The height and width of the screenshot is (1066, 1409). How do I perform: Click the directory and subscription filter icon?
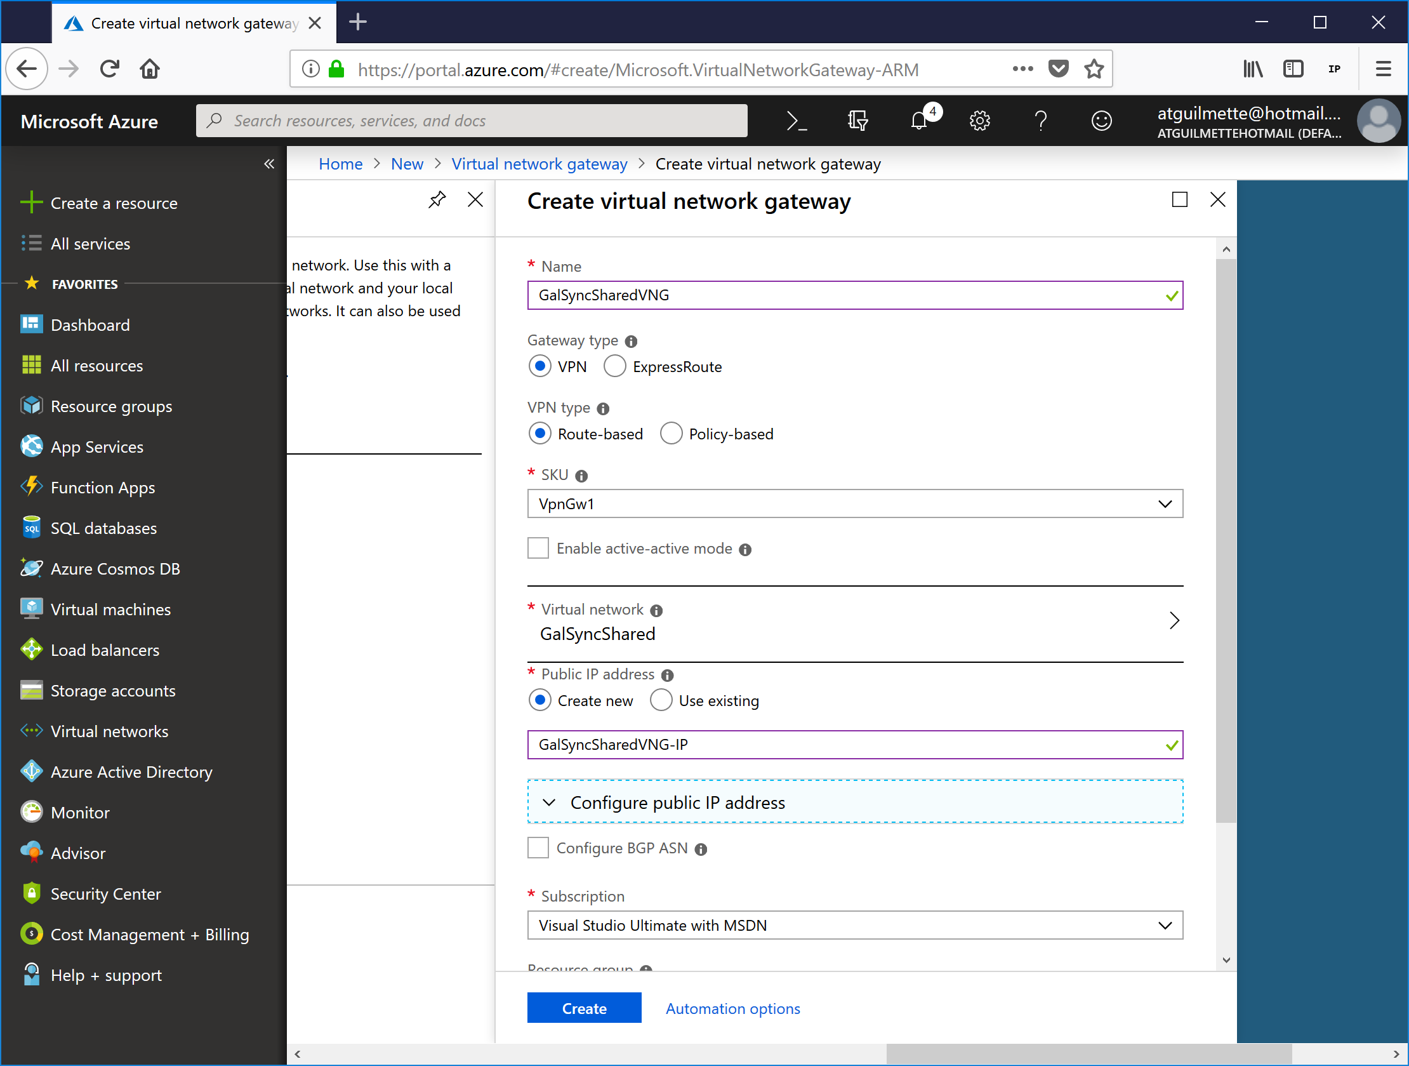pyautogui.click(x=857, y=121)
